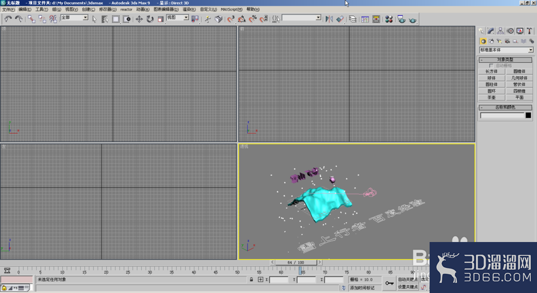The width and height of the screenshot is (537, 293).
Task: Switch to the Display command panel tab
Action: 520,31
